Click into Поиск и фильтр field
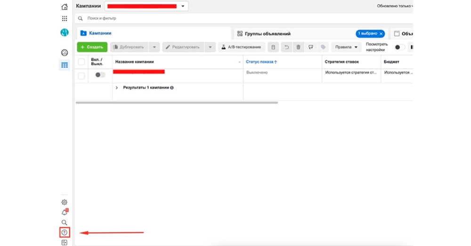 (x=244, y=18)
